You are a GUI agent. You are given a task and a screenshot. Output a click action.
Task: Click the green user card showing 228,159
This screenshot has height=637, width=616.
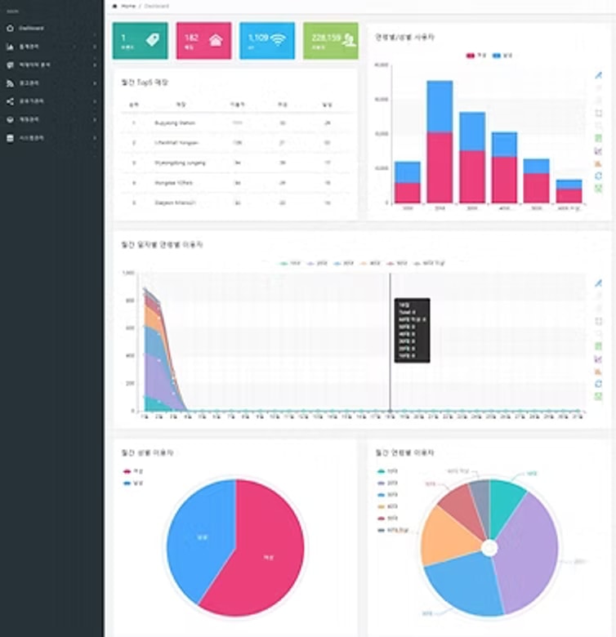pos(330,41)
